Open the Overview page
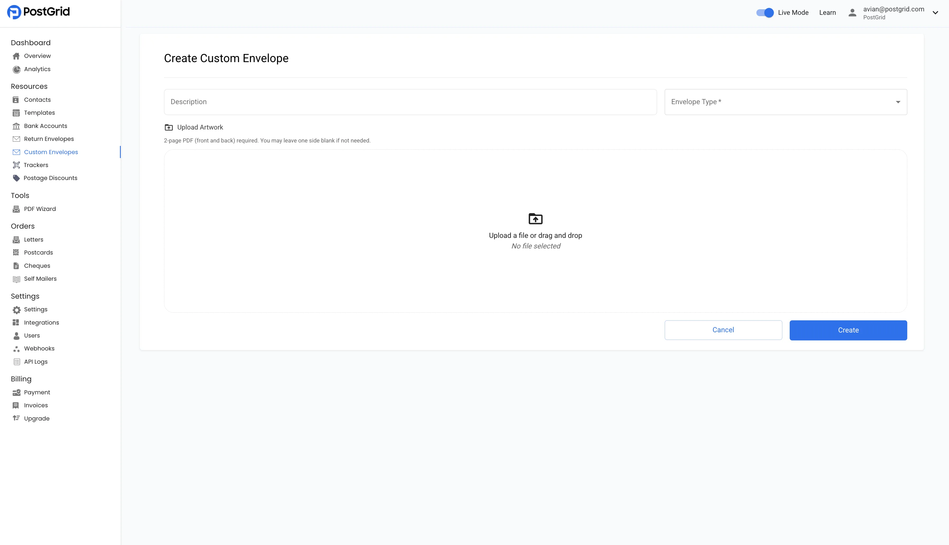Image resolution: width=949 pixels, height=545 pixels. tap(38, 56)
